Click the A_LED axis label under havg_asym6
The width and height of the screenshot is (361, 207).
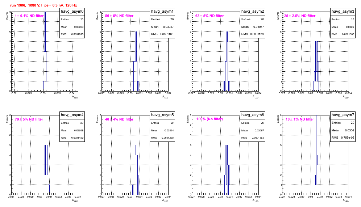click(x=256, y=200)
